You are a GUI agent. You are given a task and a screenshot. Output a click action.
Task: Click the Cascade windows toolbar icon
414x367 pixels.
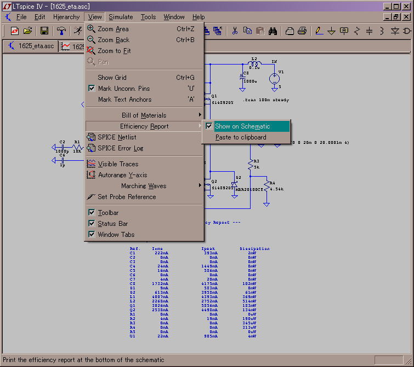tap(218, 31)
